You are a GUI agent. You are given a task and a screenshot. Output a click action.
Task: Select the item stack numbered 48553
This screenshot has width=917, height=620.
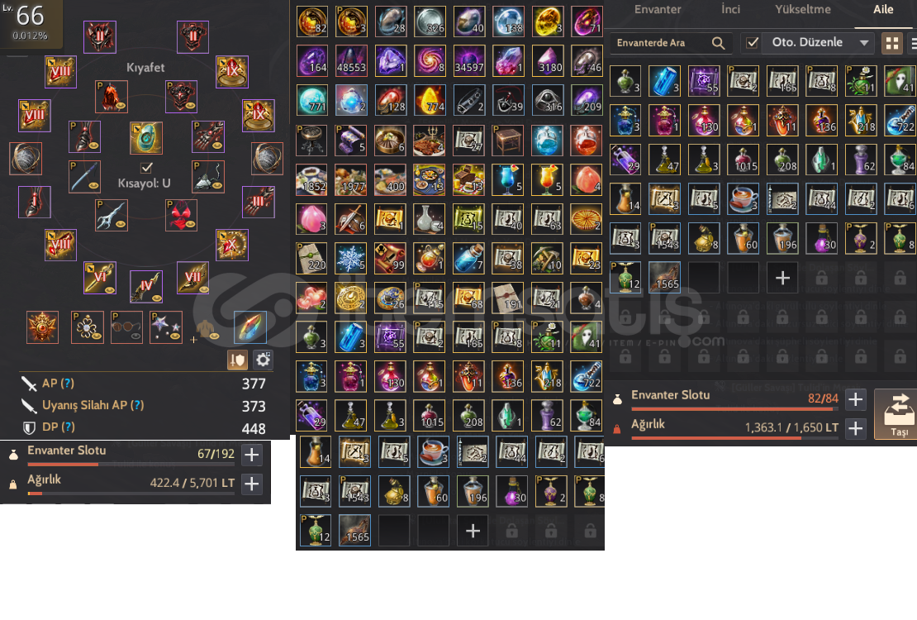click(351, 60)
